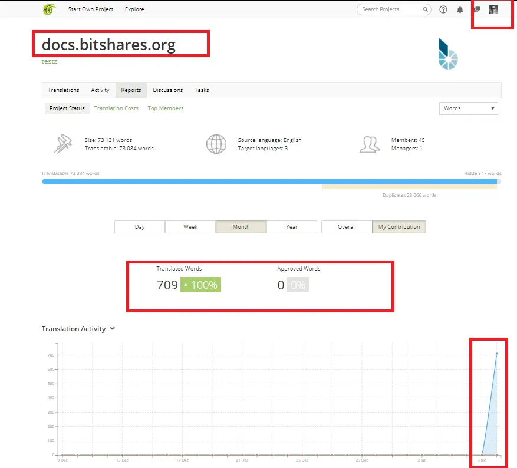
Task: Click the 'Members: 45' text
Action: 408,140
